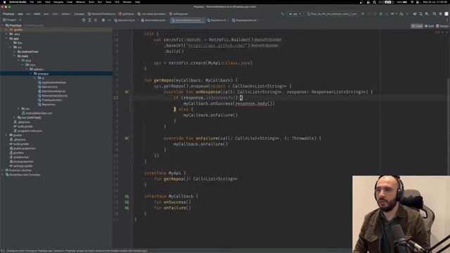Open Search Everywhere magnifier icon
The image size is (450, 253).
click(435, 14)
